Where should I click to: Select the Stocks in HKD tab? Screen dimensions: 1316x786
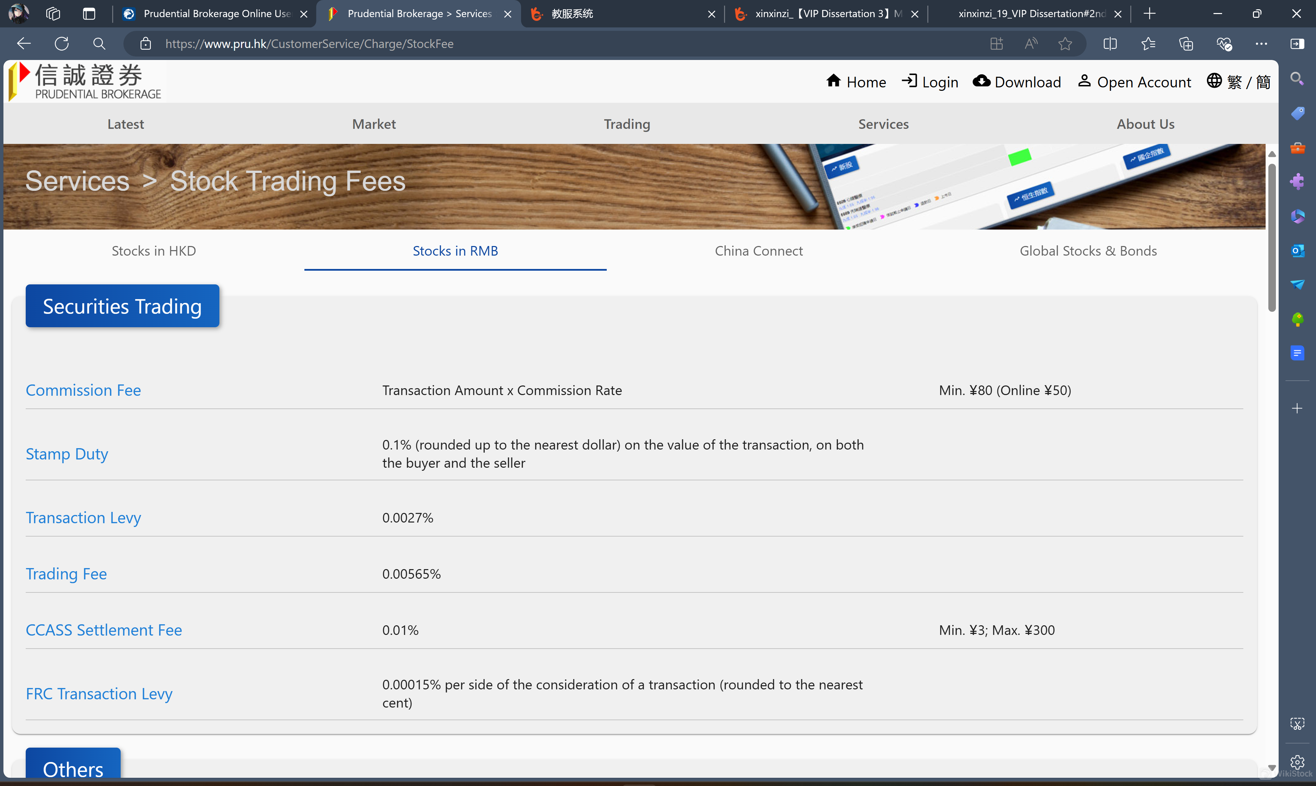[x=154, y=250]
